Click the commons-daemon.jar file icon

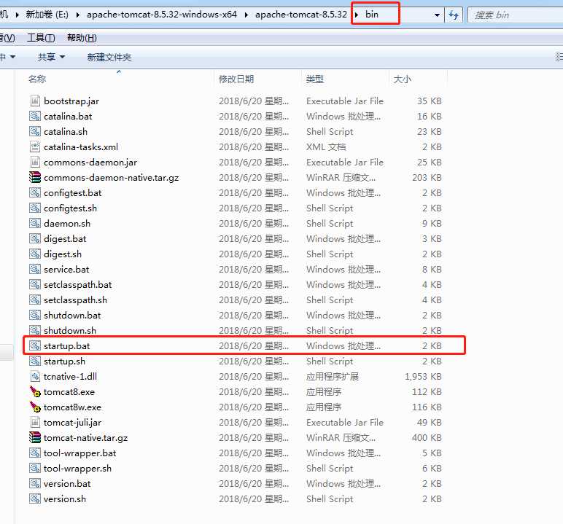(35, 163)
